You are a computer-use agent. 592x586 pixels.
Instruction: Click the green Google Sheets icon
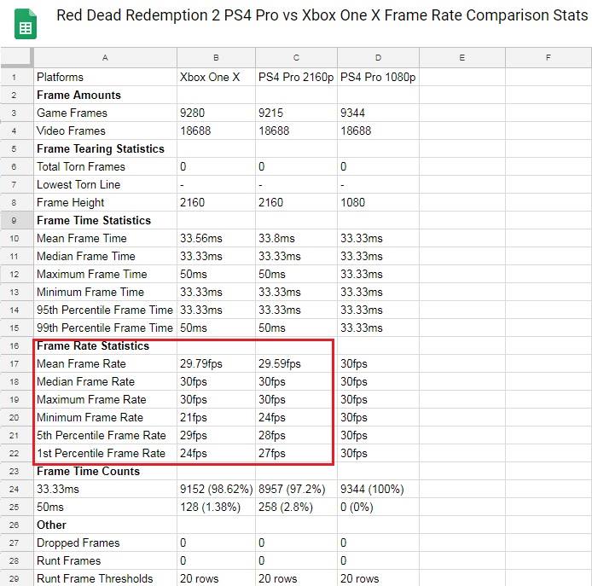[26, 24]
